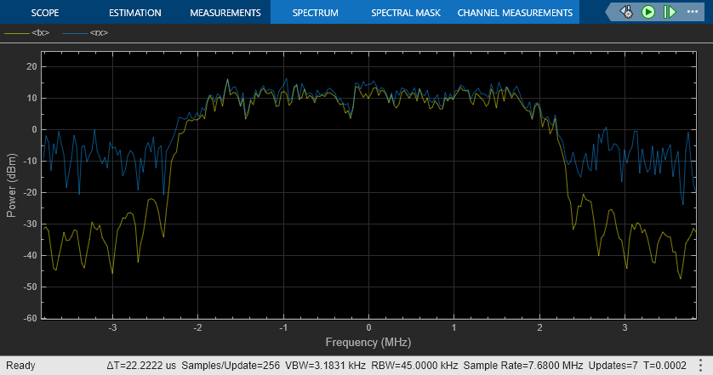Click the Samples/Update=256 status entry
Image resolution: width=713 pixels, height=375 pixels.
point(231,366)
